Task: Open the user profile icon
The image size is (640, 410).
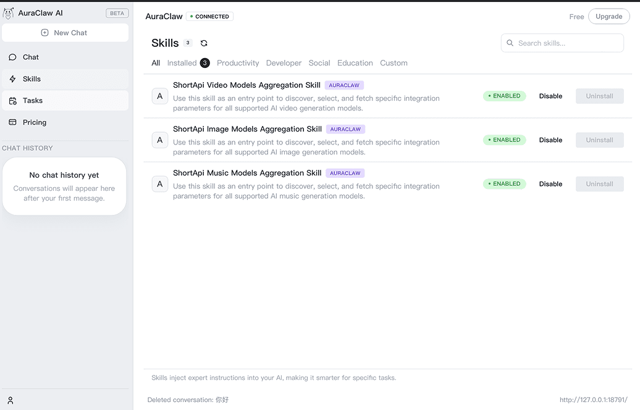Action: tap(11, 400)
